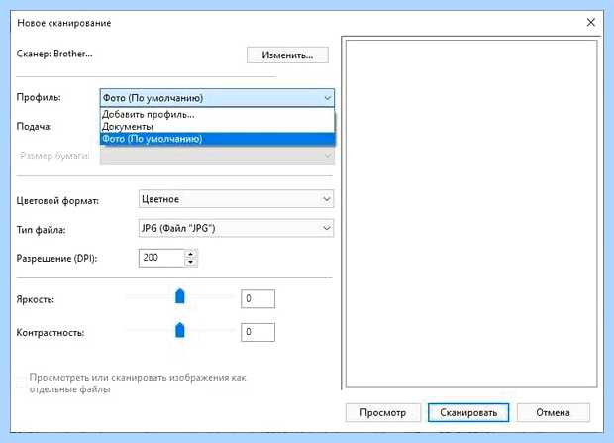Click the Изменить... scanner button
This screenshot has height=443, width=614.
pos(287,55)
